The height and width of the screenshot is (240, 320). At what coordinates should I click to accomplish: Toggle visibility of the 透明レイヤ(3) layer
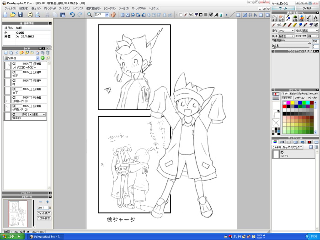[14, 97]
